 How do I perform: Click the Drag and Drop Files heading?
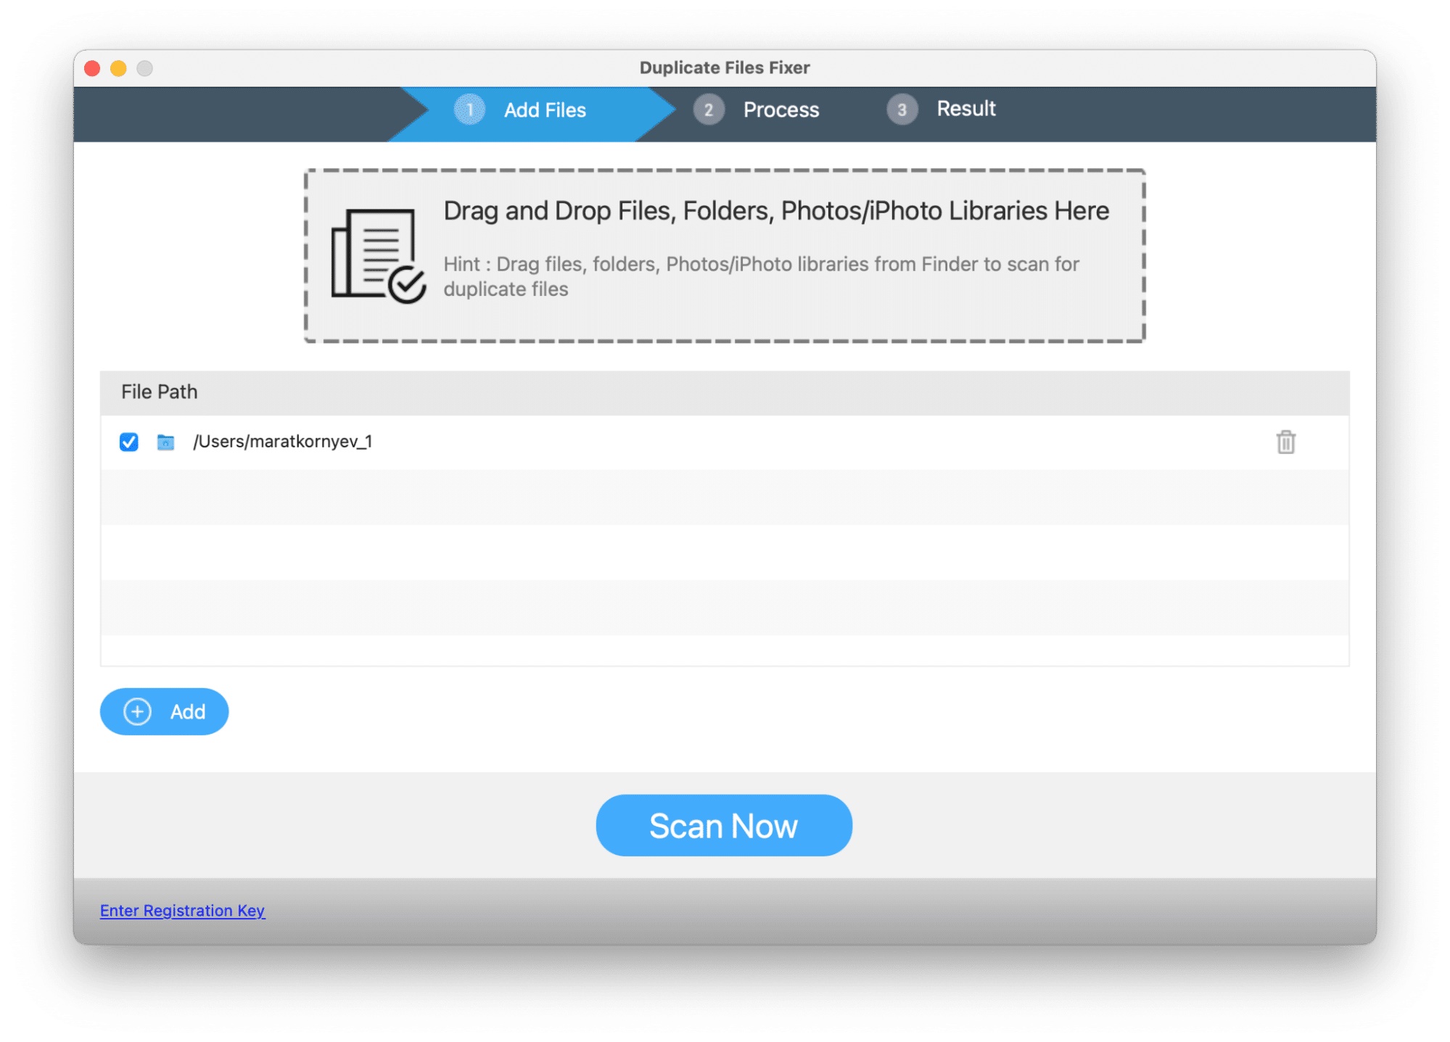pyautogui.click(x=776, y=211)
